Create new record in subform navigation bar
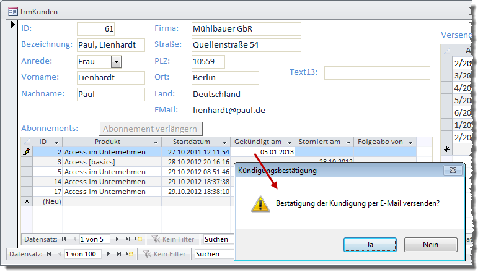Screen dimensions: 483x275 tap(138, 239)
